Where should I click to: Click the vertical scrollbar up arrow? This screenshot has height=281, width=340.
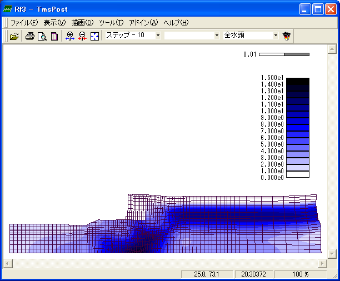(x=332, y=49)
